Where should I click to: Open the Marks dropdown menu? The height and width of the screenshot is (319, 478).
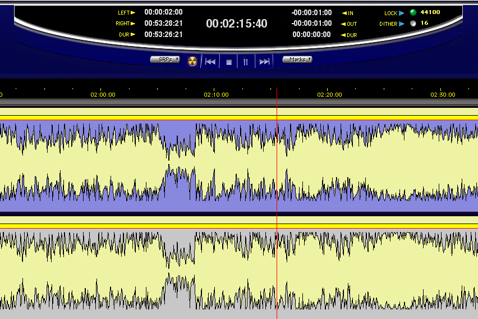tap(297, 60)
